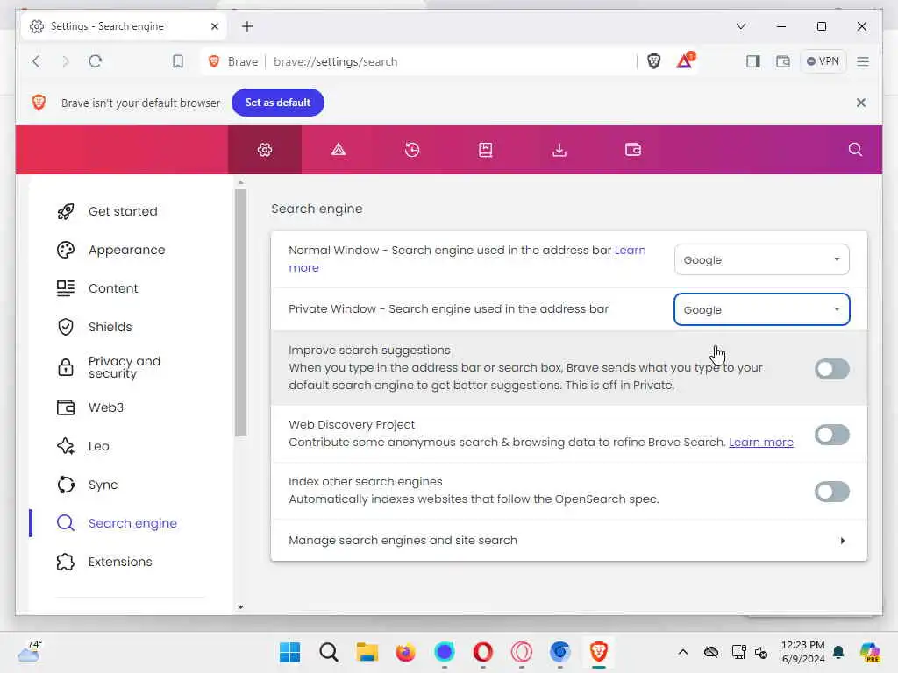Open Normal Window search engine dropdown
The image size is (898, 673).
762,259
